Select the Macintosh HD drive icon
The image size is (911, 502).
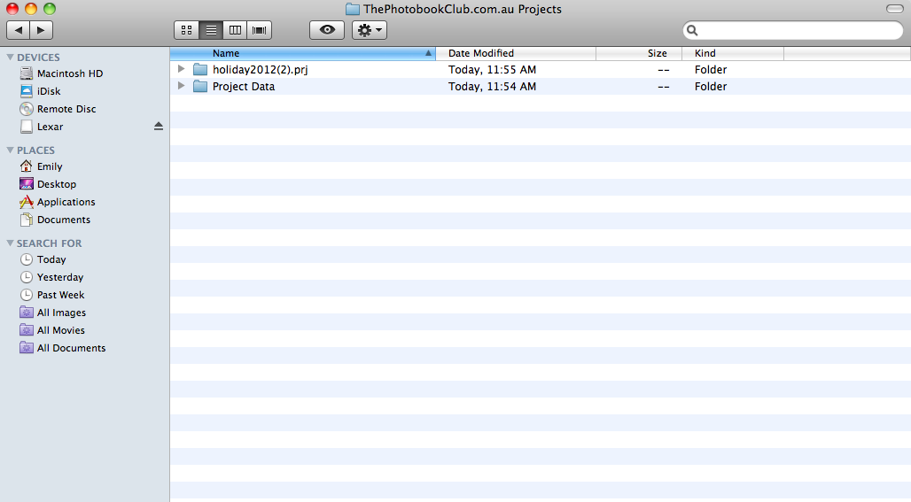coord(27,73)
